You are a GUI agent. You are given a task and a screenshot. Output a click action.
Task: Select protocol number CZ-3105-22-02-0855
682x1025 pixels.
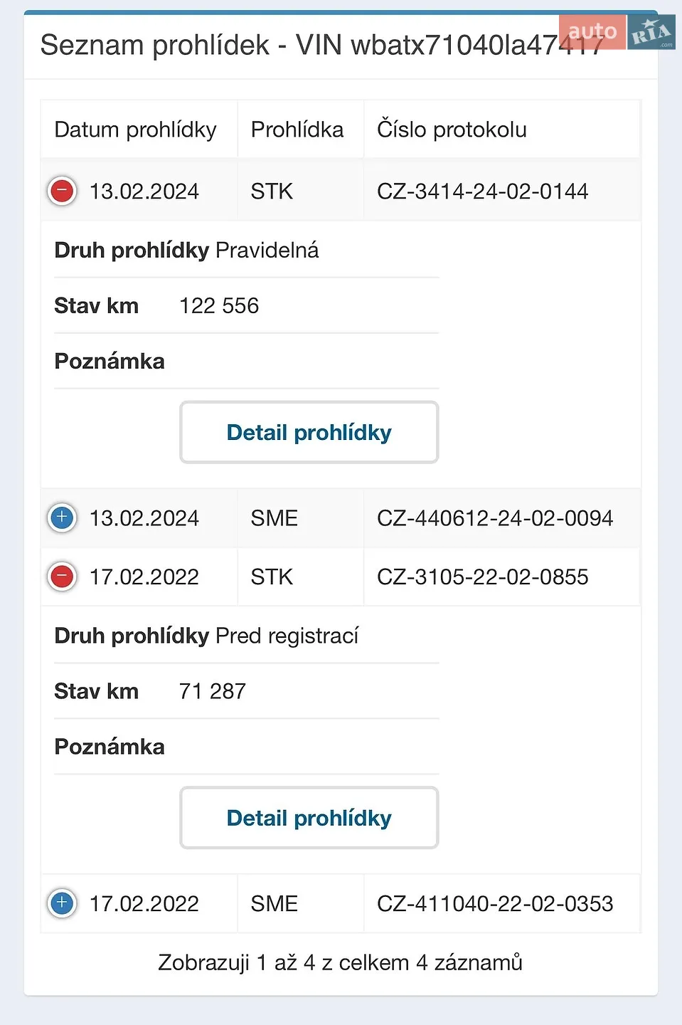[x=483, y=577]
